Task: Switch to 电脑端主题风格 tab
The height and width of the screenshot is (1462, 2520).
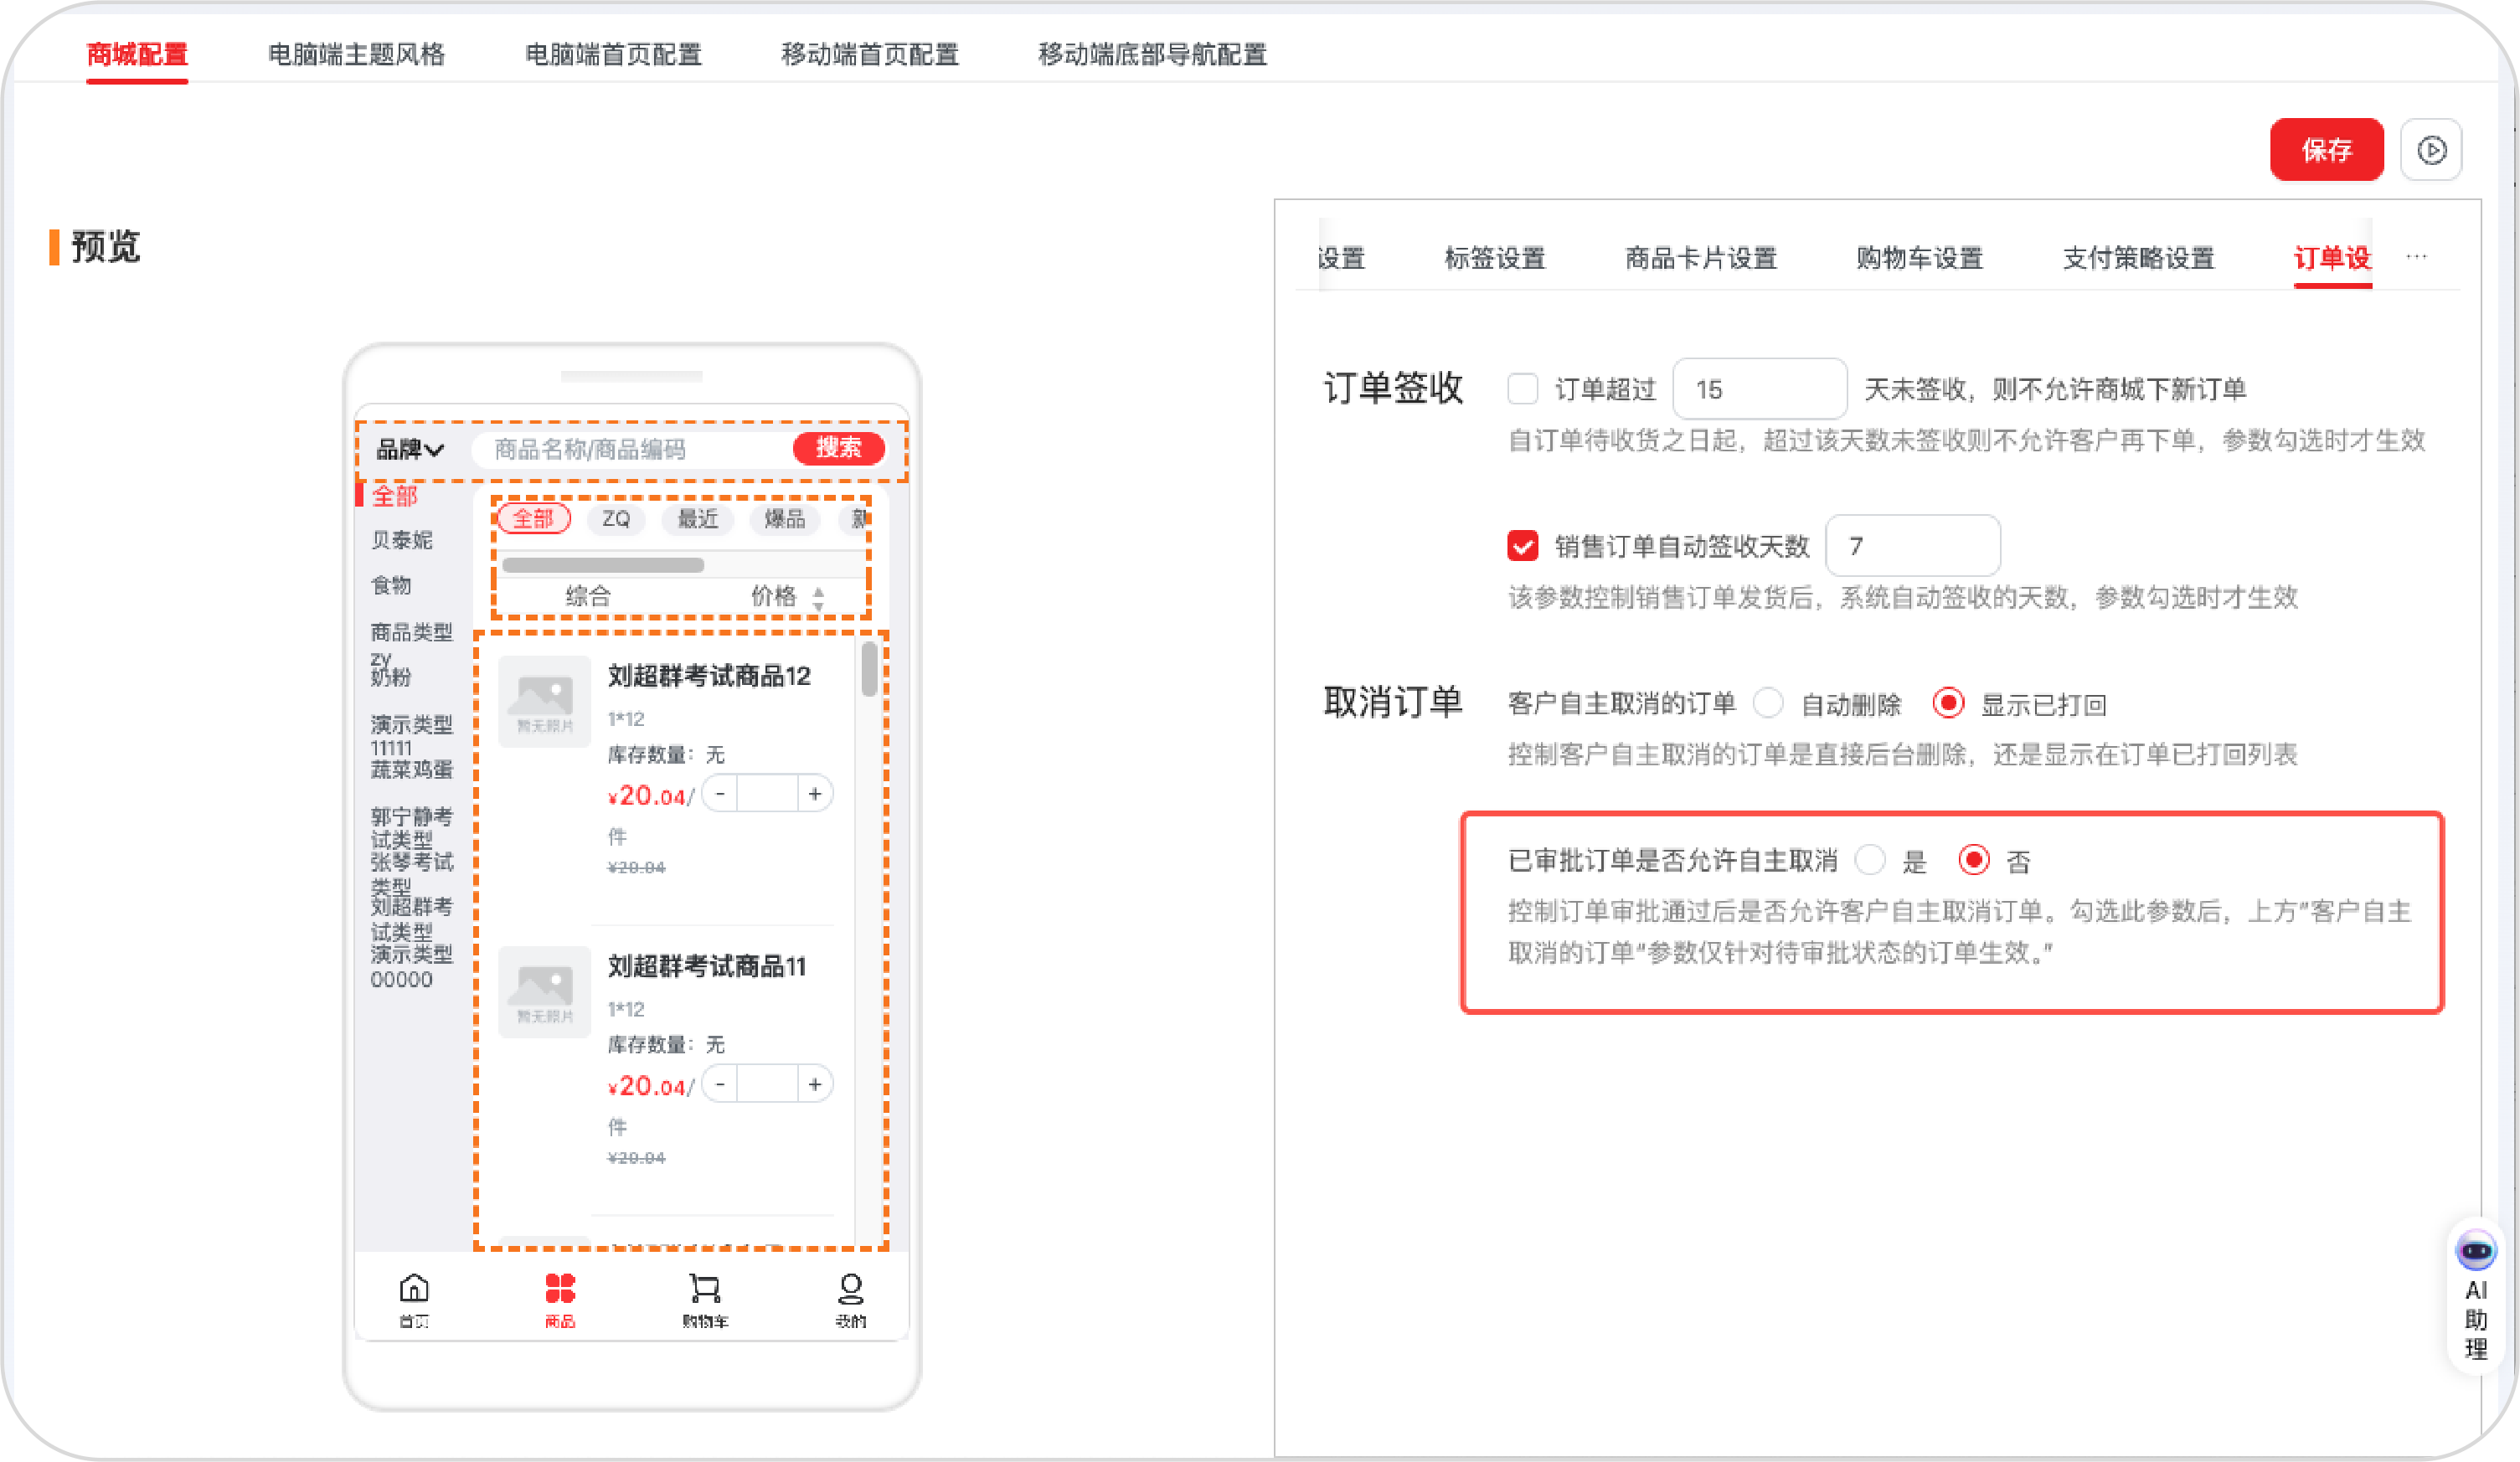Action: tap(357, 54)
